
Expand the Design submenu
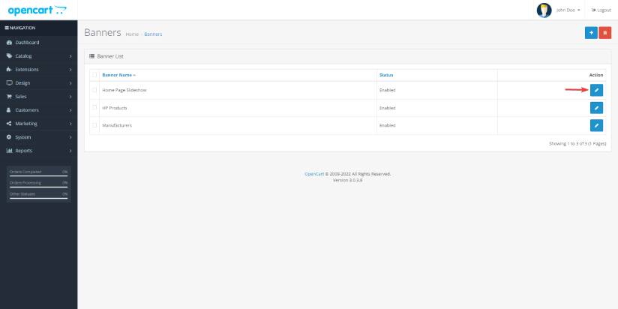click(37, 83)
